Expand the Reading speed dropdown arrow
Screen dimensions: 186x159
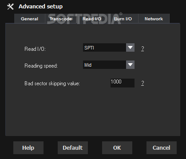coord(130,64)
